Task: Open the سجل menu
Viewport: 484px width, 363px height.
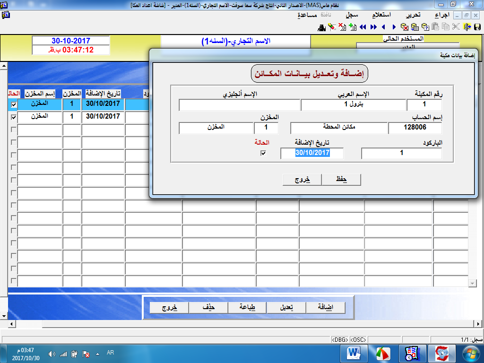Action: coord(351,15)
